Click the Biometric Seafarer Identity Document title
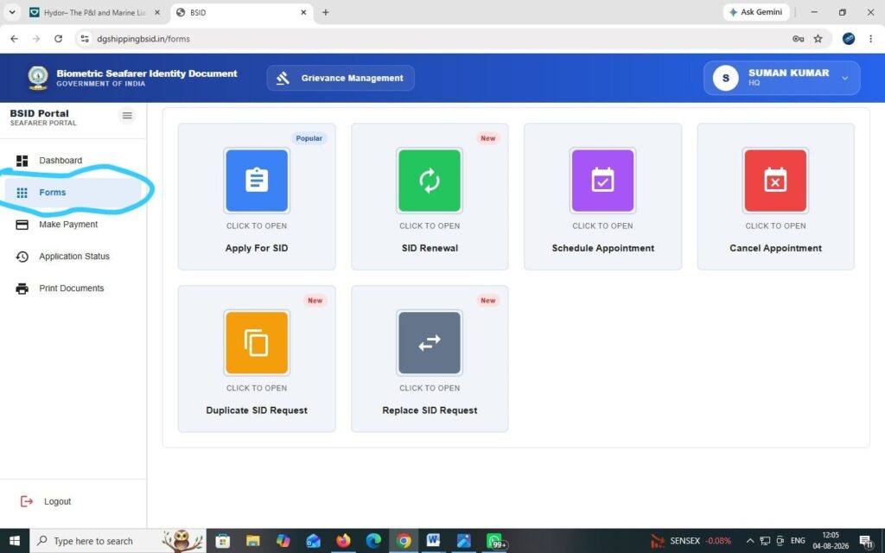The image size is (885, 553). [147, 73]
